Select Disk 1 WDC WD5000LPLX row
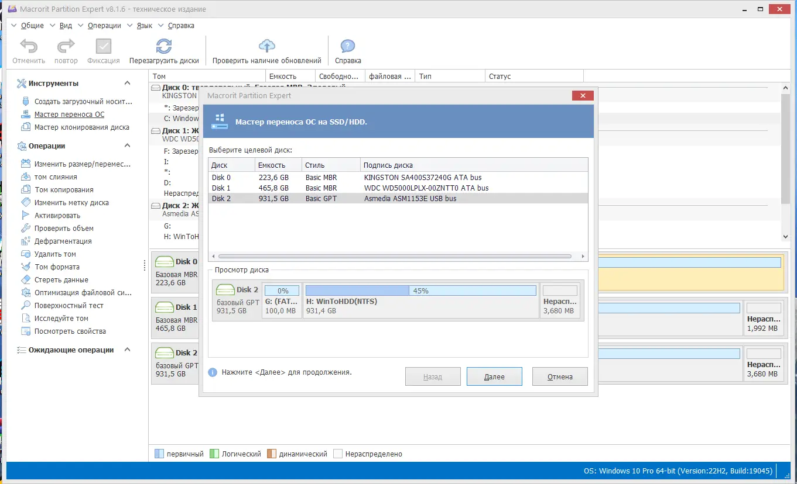This screenshot has width=797, height=484. point(398,188)
